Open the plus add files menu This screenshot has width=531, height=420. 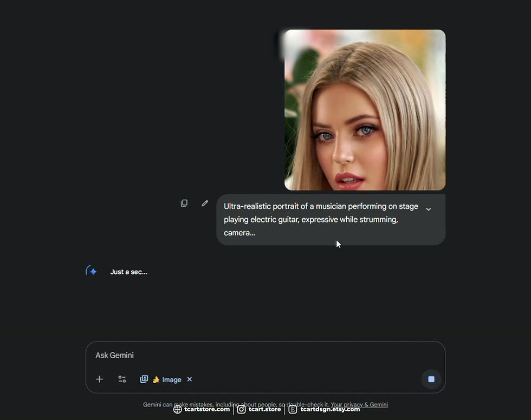click(x=99, y=379)
